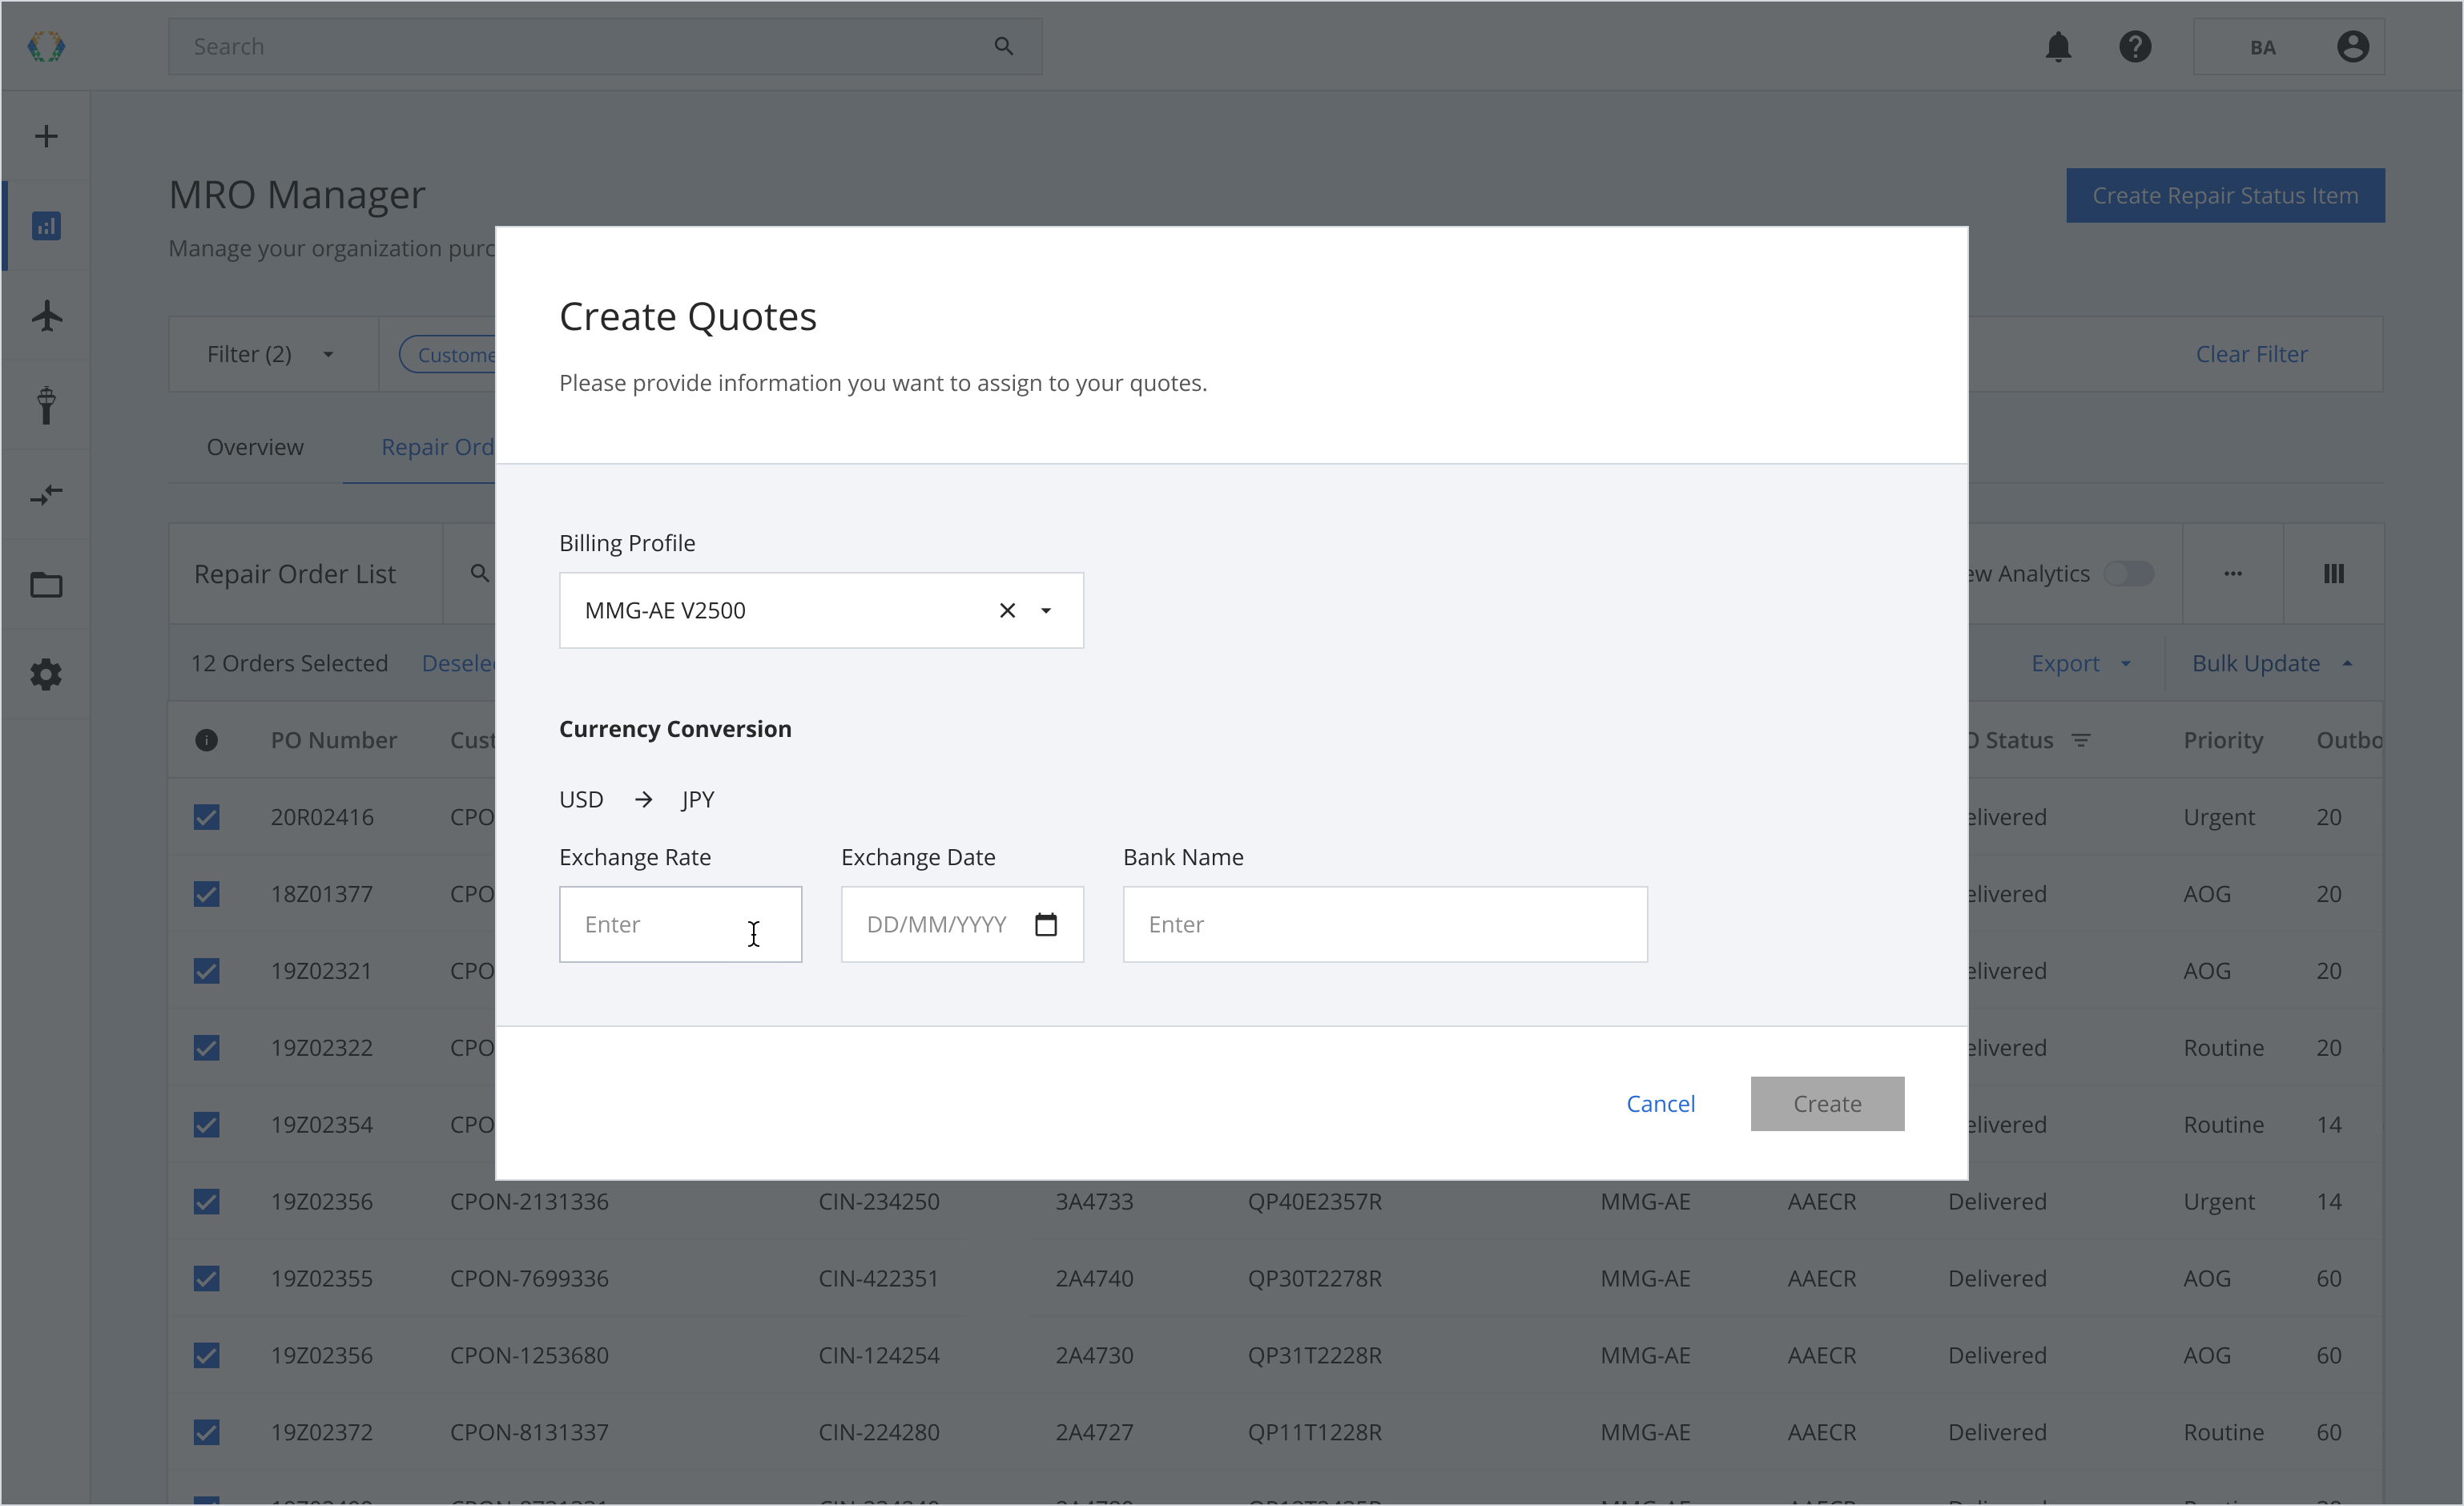This screenshot has width=2464, height=1506.
Task: Click the top Search field
Action: (605, 46)
